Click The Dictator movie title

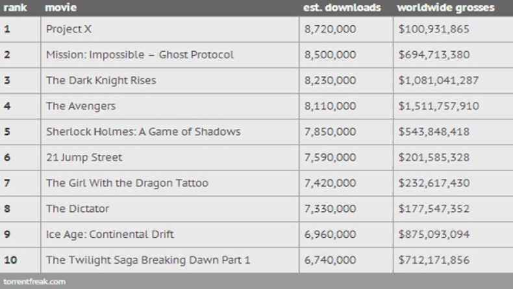click(77, 209)
